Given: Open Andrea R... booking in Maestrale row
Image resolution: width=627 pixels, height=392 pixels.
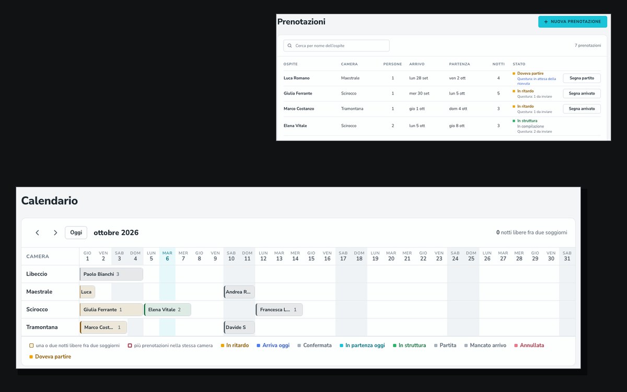Looking at the screenshot, I should tap(239, 292).
